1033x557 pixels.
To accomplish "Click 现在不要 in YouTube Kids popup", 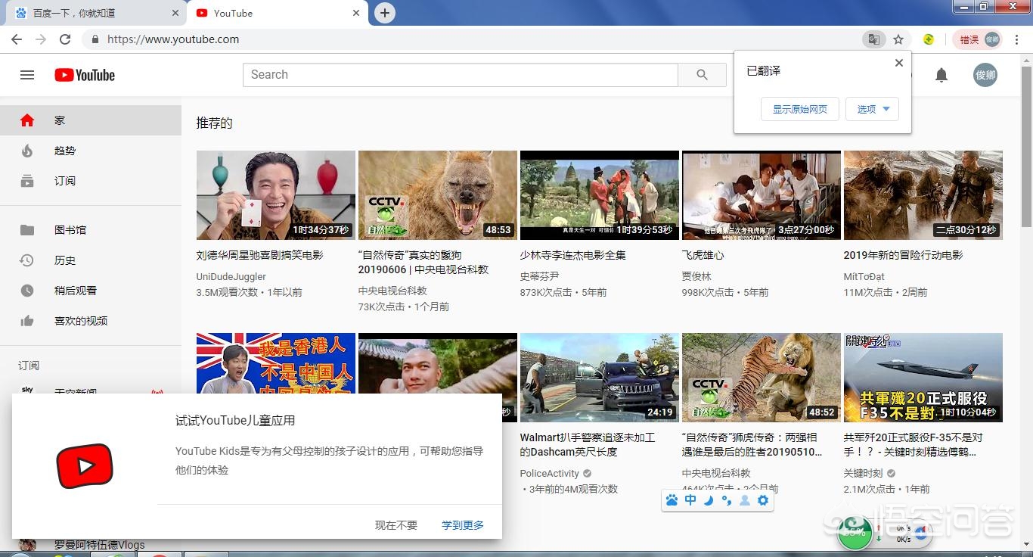I will pos(396,524).
